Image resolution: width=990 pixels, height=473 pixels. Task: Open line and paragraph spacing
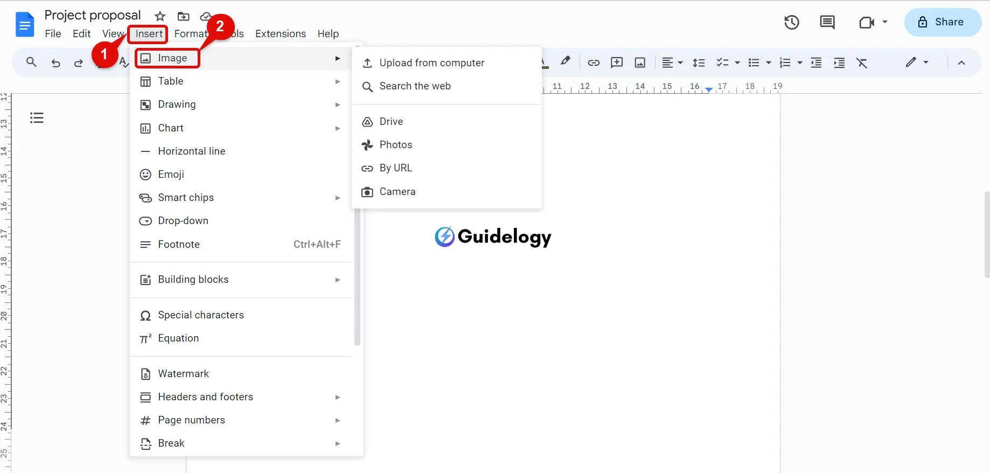click(x=699, y=62)
